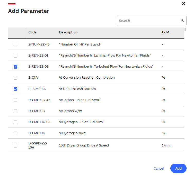The image size is (193, 175).
Task: Enable the U-CMP-CB-02 Pilot Fuel checkbox
Action: coord(15,100)
